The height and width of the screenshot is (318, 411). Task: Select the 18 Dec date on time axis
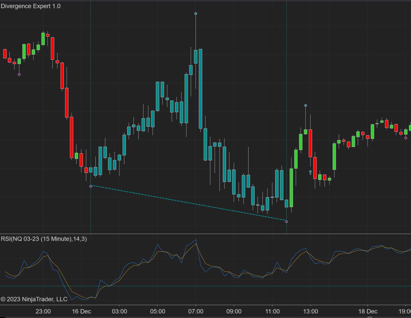368,311
